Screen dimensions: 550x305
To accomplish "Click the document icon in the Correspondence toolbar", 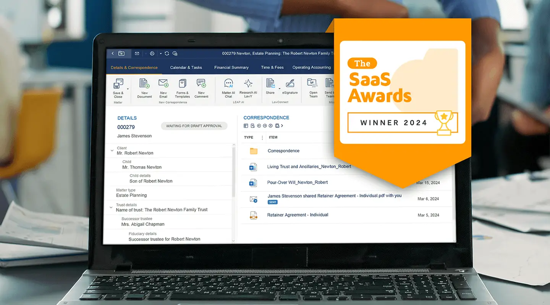I will (253, 126).
